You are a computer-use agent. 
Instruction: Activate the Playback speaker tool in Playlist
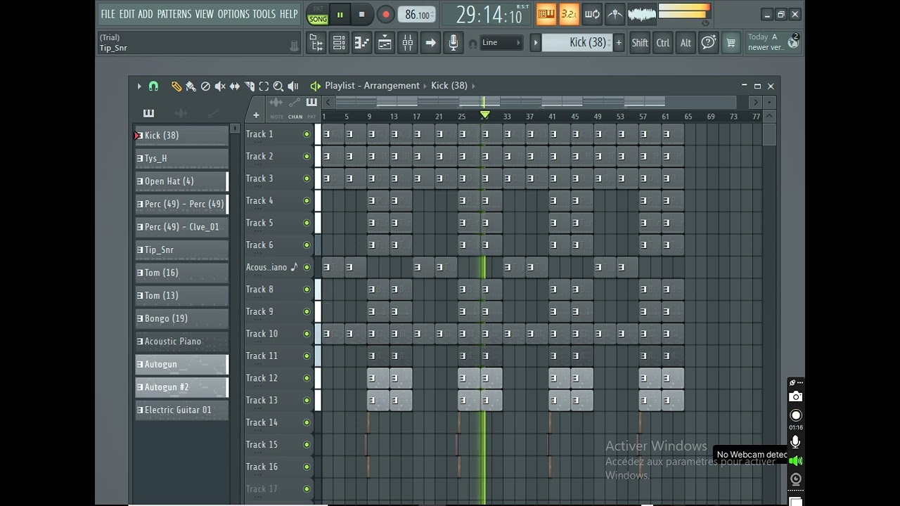point(293,86)
